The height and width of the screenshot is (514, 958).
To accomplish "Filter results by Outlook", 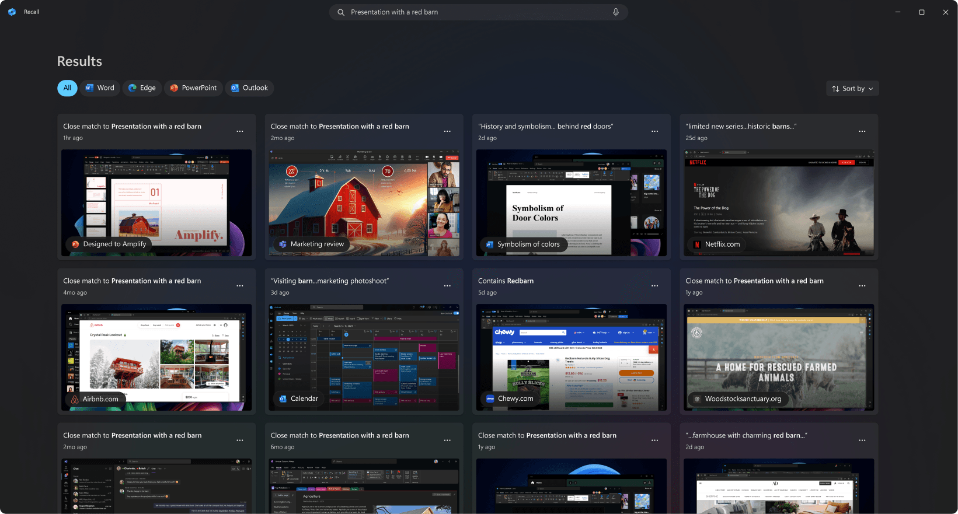I will pos(249,88).
